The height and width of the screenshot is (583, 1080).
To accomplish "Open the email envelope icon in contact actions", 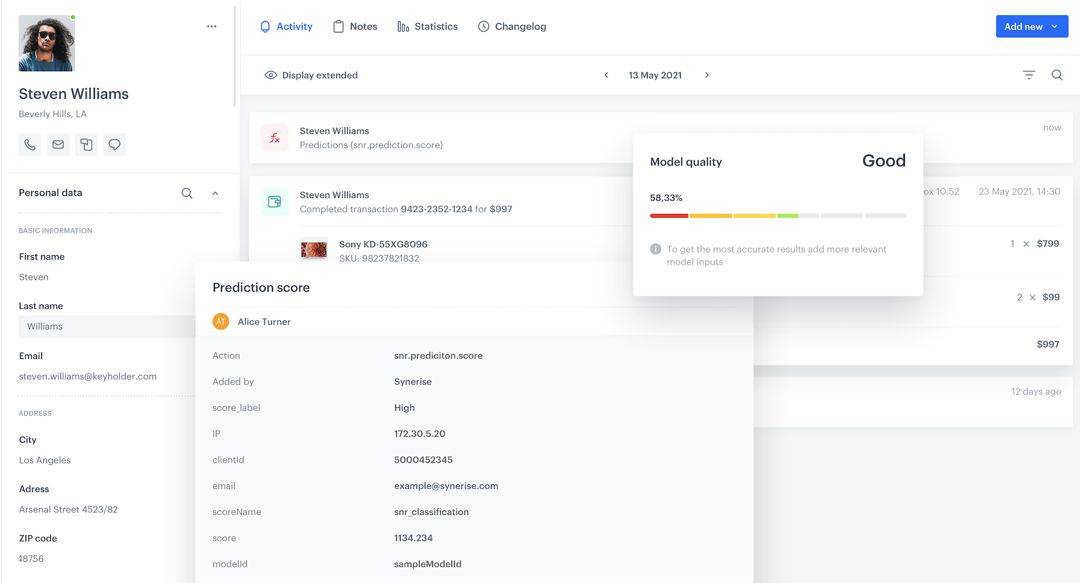I will (58, 144).
